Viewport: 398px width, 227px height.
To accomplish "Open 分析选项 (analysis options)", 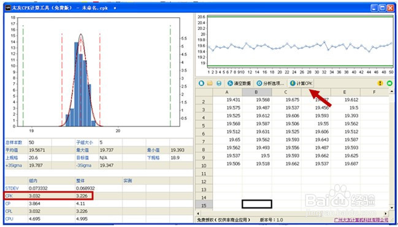I will click(x=270, y=83).
